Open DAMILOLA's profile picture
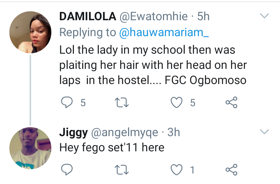 tap(30, 33)
